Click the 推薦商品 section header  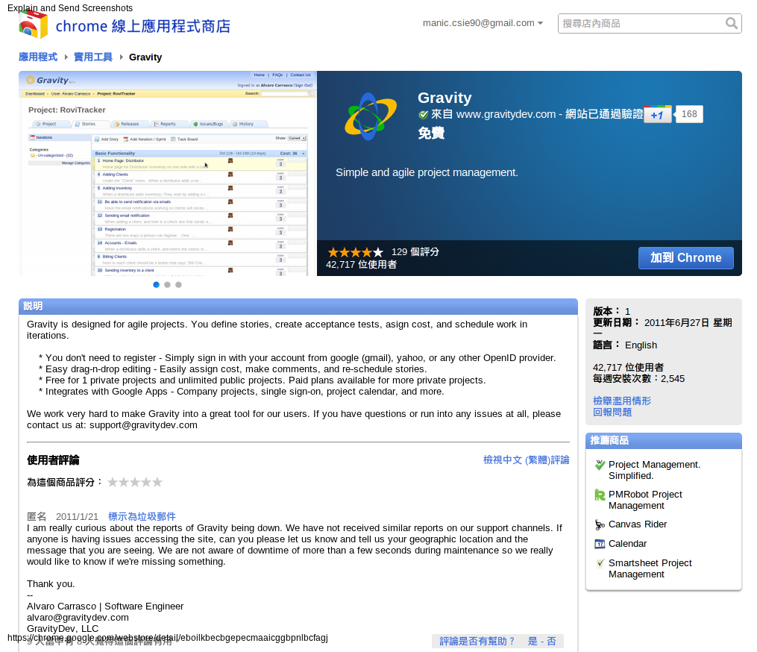click(x=663, y=440)
